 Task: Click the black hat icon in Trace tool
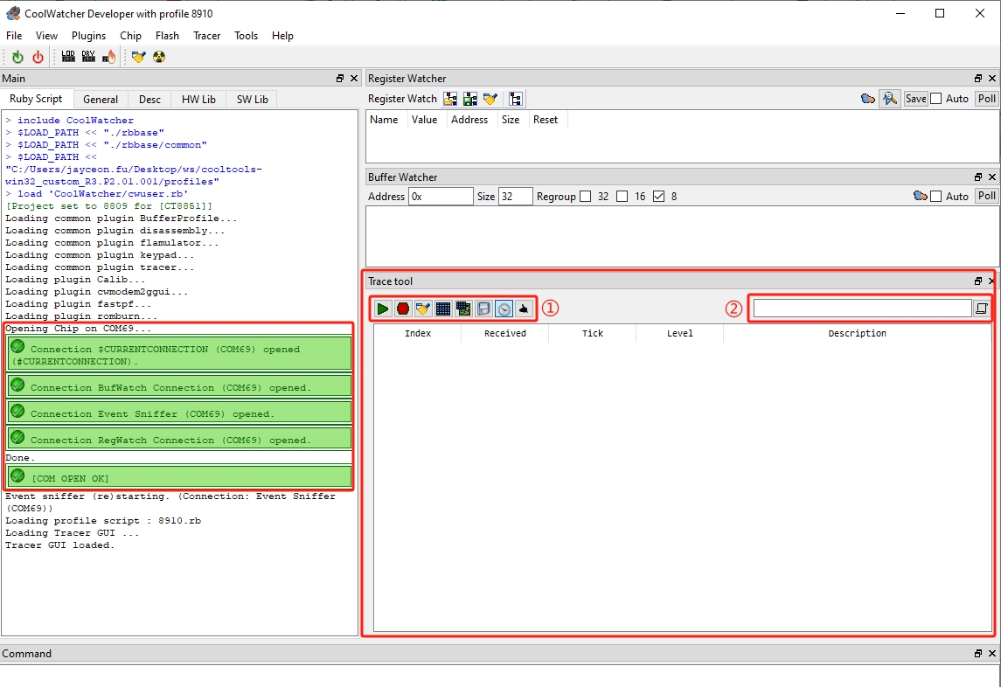click(524, 309)
